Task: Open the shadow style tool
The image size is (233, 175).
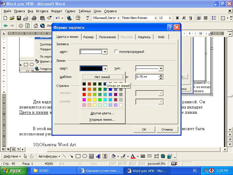Action: click(x=163, y=156)
